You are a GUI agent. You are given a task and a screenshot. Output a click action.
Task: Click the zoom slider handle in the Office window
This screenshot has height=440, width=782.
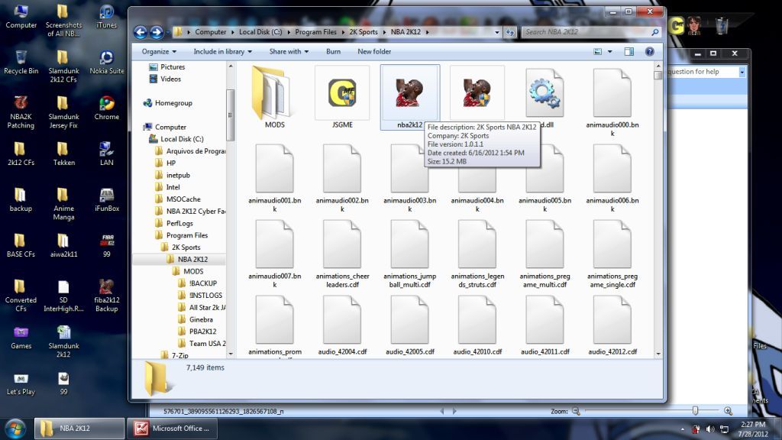[x=695, y=410]
